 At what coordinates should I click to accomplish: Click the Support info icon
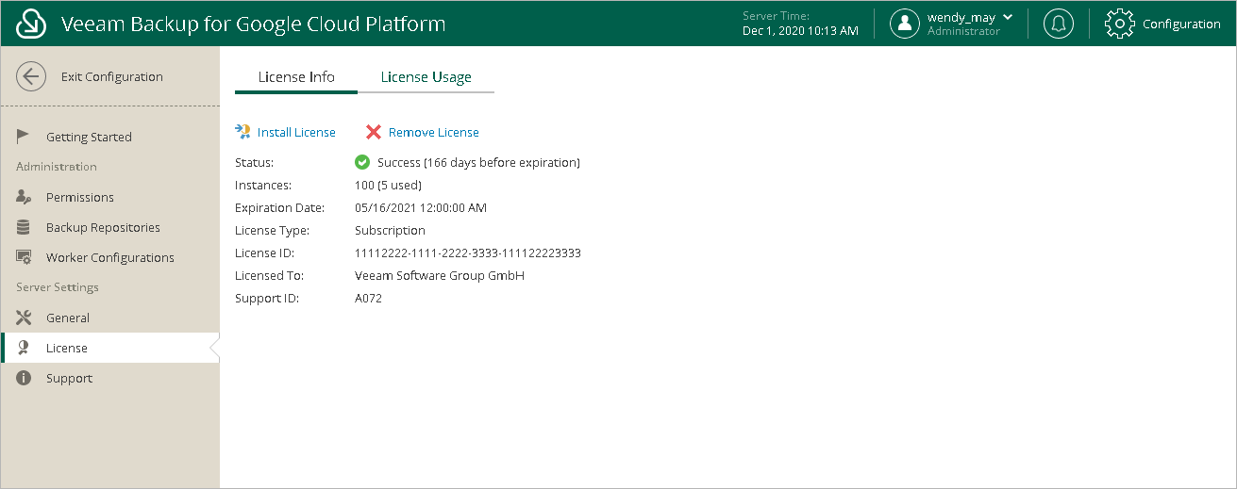[24, 378]
